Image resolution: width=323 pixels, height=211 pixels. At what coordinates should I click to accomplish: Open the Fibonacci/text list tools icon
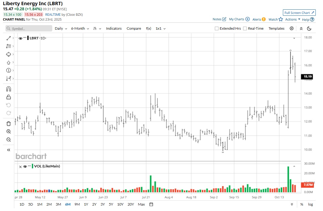click(x=9, y=46)
